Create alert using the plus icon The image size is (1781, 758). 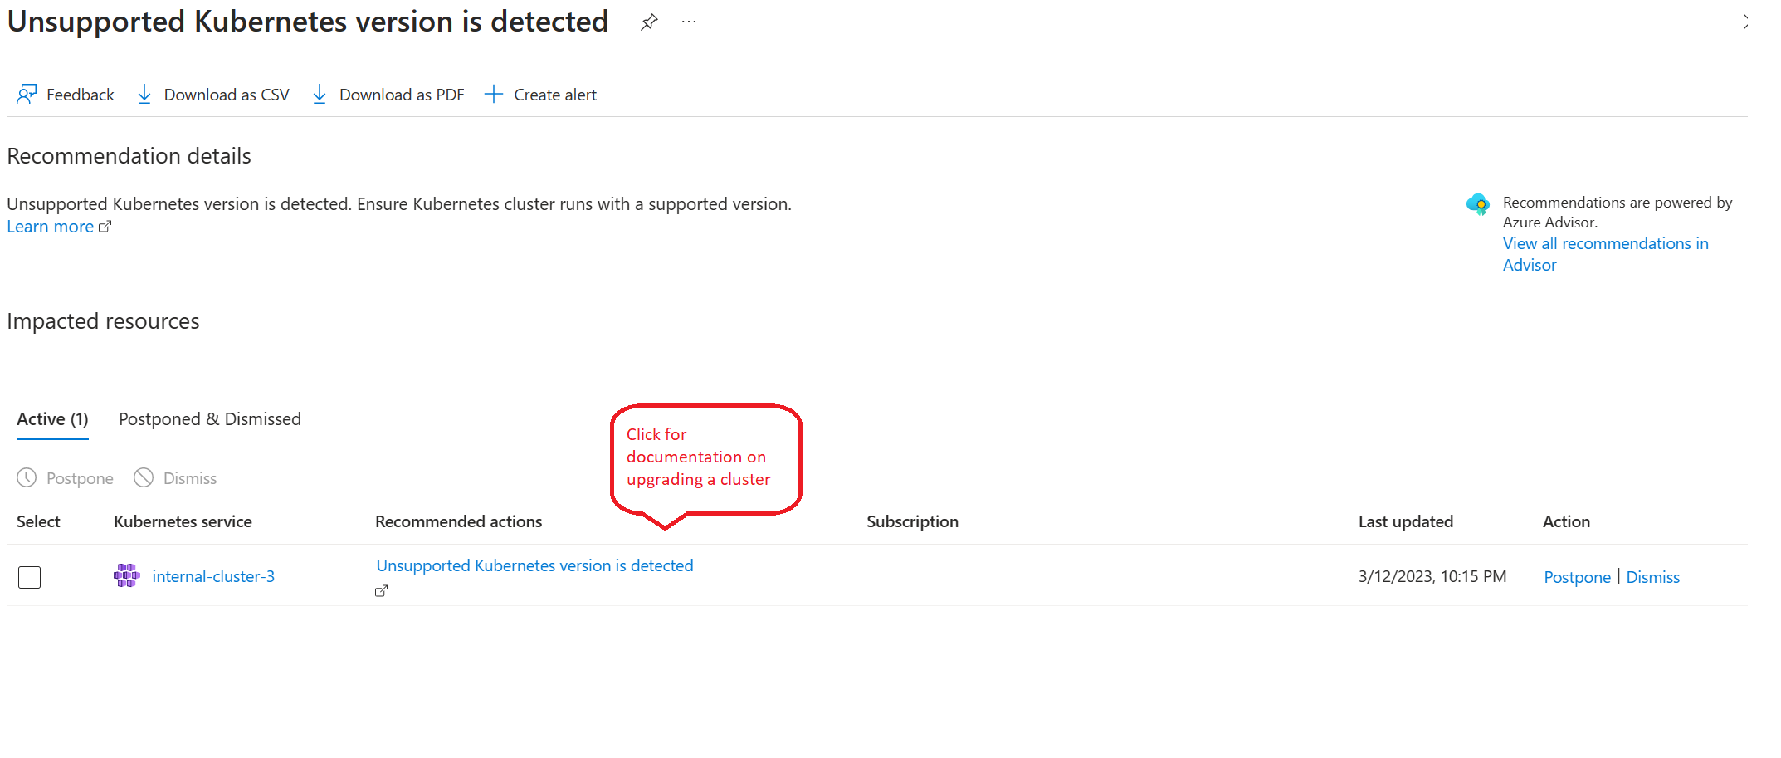tap(494, 95)
